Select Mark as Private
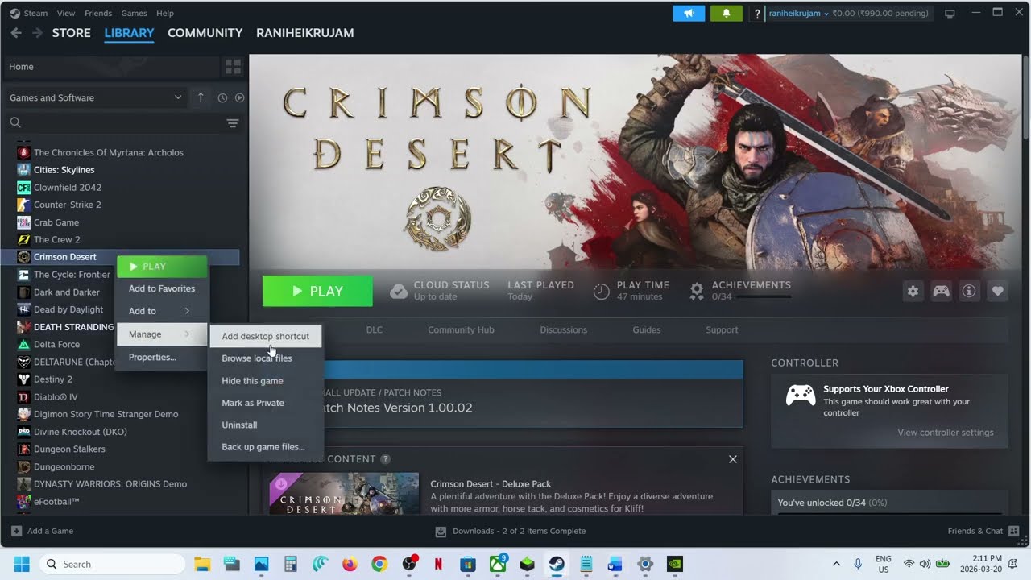Screen dimensions: 1031x580 coord(266,403)
